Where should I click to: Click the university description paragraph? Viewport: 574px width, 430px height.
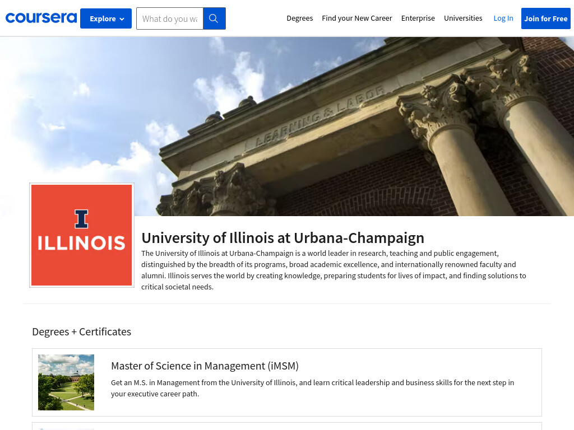pyautogui.click(x=334, y=270)
